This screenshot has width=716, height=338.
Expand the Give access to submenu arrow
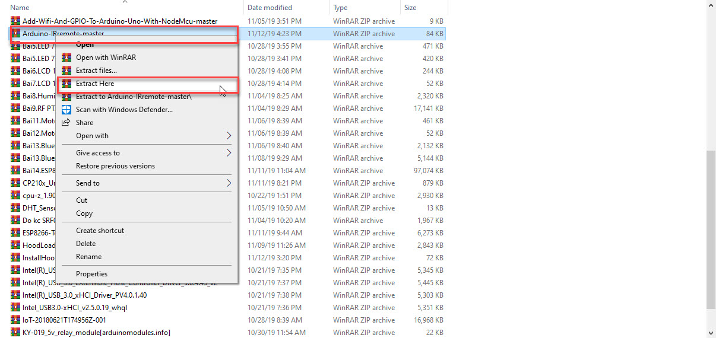[229, 153]
